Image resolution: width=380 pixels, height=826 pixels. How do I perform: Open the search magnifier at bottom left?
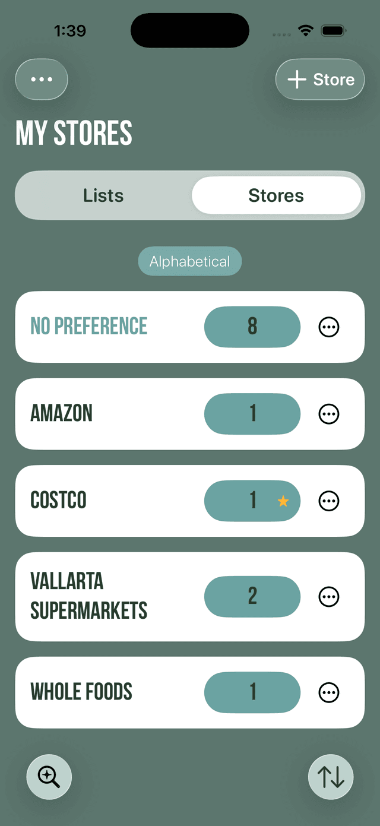(49, 776)
